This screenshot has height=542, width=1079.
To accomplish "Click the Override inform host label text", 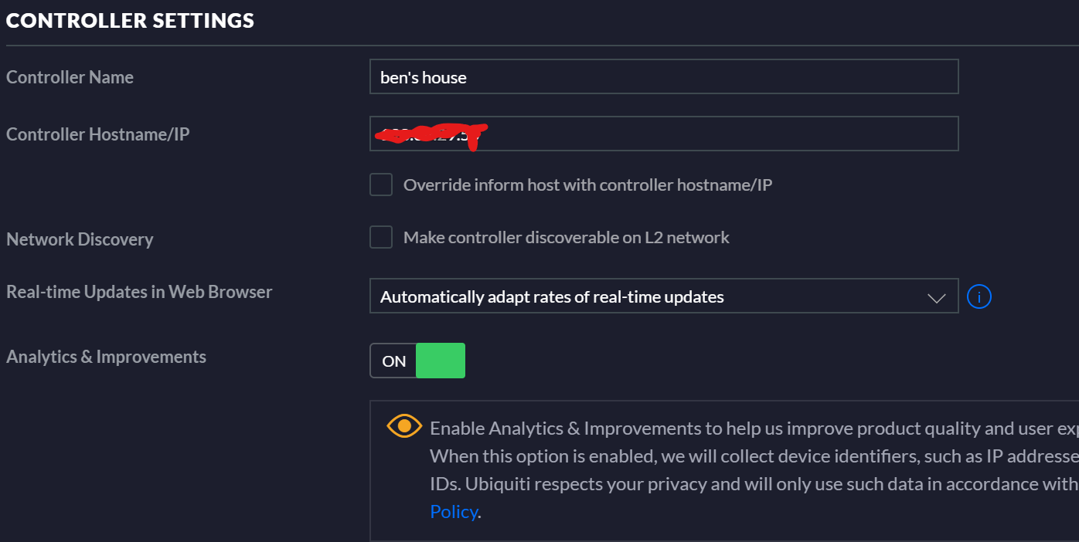I will click(587, 185).
